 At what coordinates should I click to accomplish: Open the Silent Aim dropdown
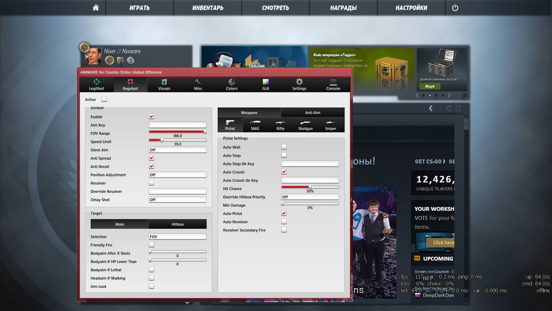tap(178, 150)
